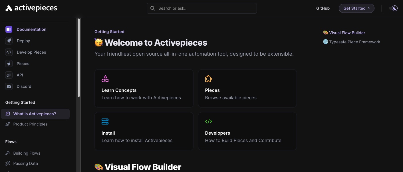The width and height of the screenshot is (403, 172).
Task: Click the palette emoji beside Visual Flow Builder link
Action: [x=325, y=33]
